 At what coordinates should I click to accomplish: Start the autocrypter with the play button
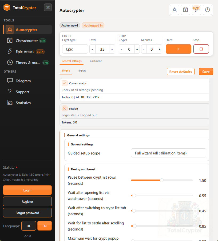coord(179,49)
